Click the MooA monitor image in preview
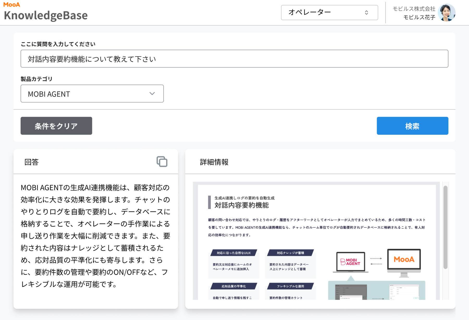 pyautogui.click(x=404, y=263)
